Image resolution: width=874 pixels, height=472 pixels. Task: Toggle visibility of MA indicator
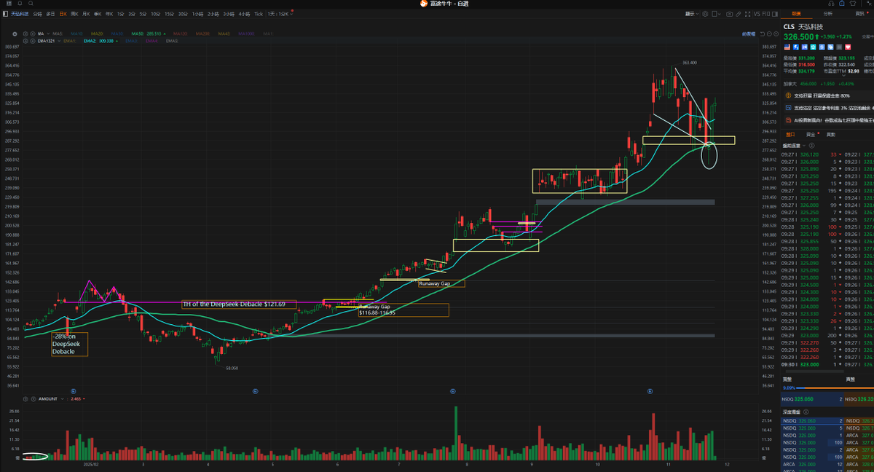[x=33, y=34]
